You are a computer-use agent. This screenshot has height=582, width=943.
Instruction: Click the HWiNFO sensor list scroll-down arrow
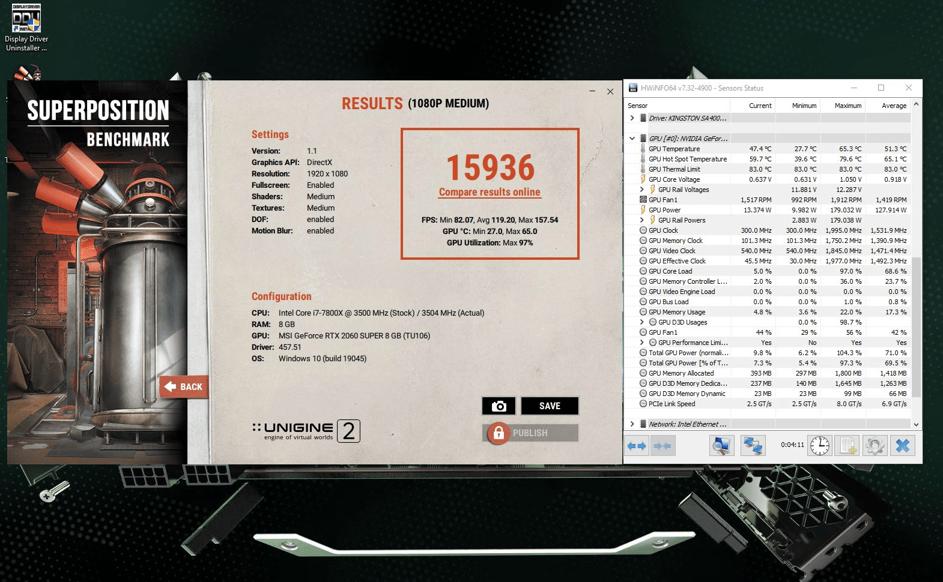tap(916, 424)
